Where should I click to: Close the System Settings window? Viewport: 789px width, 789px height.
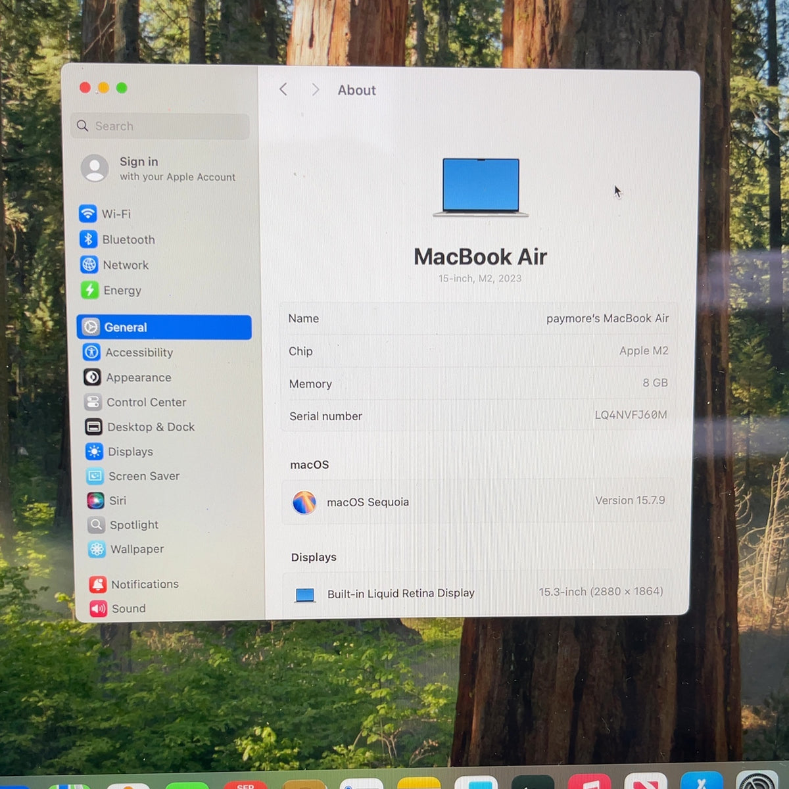[x=85, y=87]
